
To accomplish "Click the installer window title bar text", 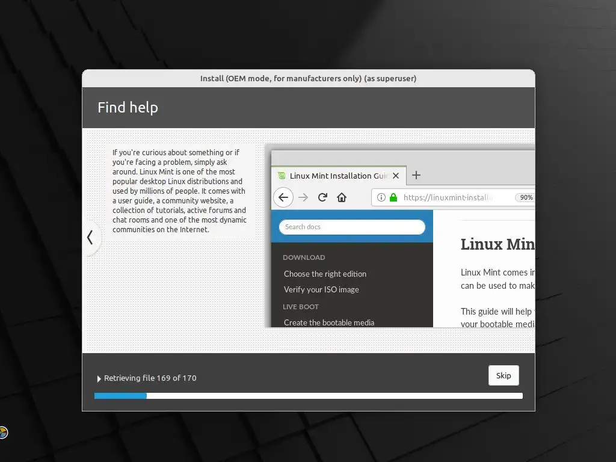I will click(x=309, y=79).
